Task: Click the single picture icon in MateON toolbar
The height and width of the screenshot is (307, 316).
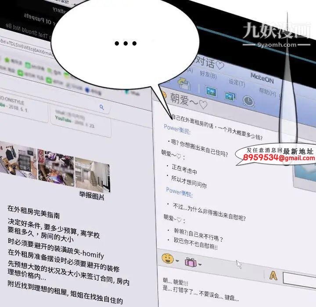Action: (x=211, y=91)
